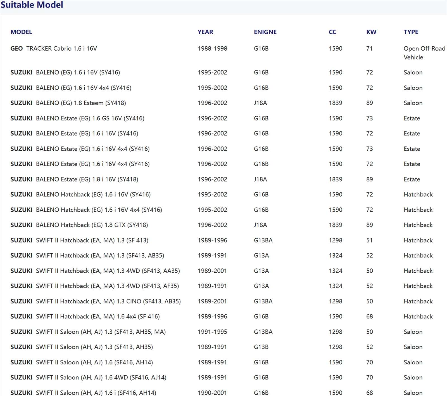The image size is (447, 396).
Task: Click 'SWIFT II Hatchback 1.3 (SF 413)' model
Action: 92,240
